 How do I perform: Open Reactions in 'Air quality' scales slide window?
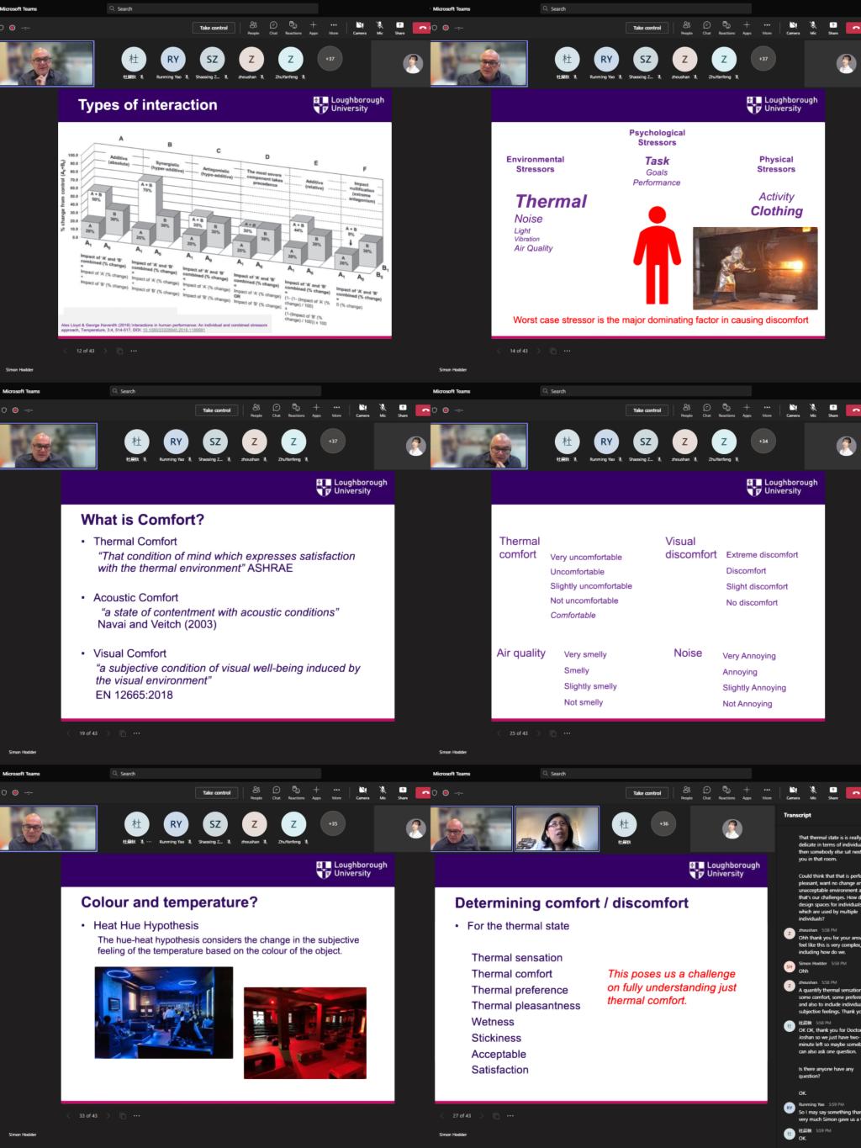(727, 410)
